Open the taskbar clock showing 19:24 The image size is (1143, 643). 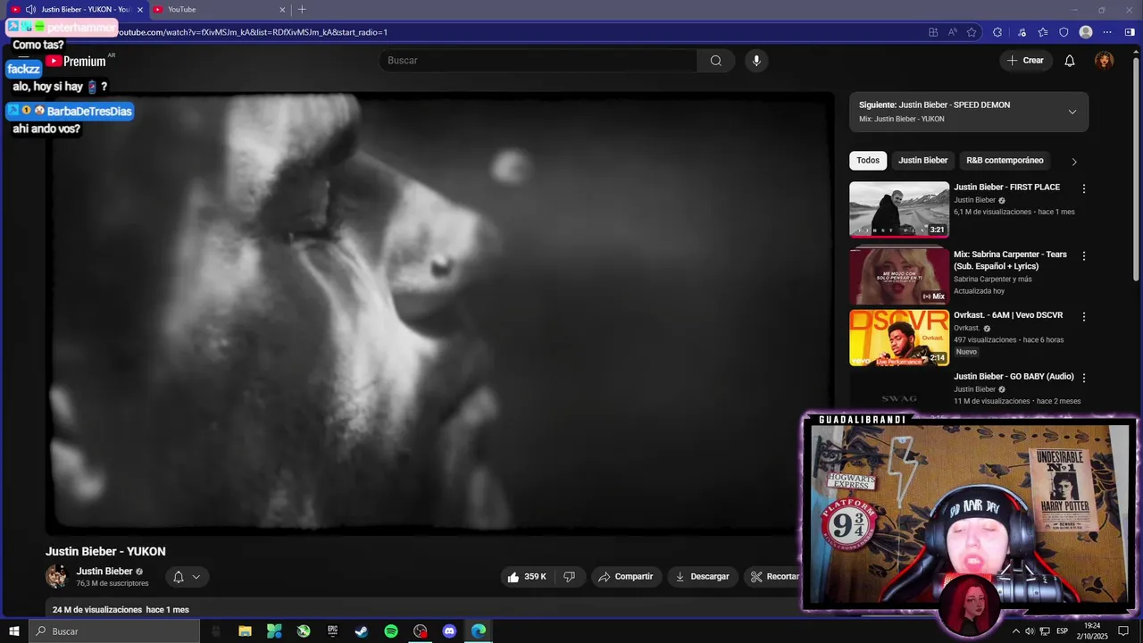coord(1092,631)
